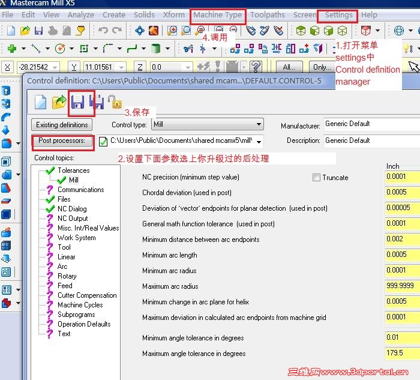Screen dimensions: 420x380
Task: Click the Redo arrow icon
Action: [x=117, y=30]
